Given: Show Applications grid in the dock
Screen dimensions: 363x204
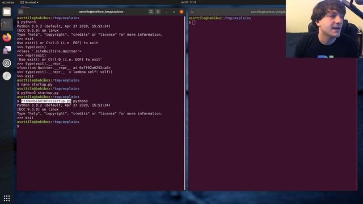Looking at the screenshot, I should click(7, 198).
